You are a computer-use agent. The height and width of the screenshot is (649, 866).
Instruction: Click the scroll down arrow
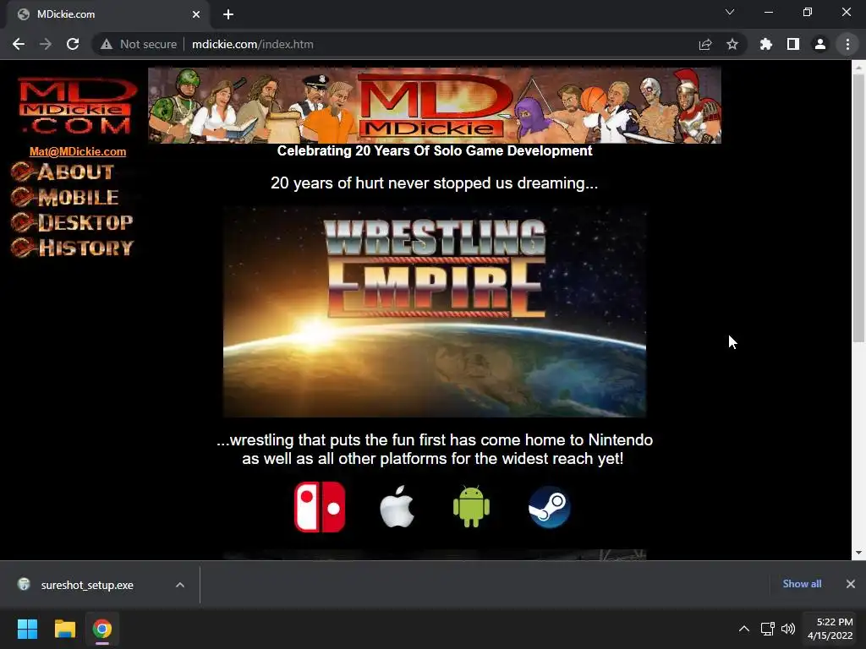pos(858,553)
